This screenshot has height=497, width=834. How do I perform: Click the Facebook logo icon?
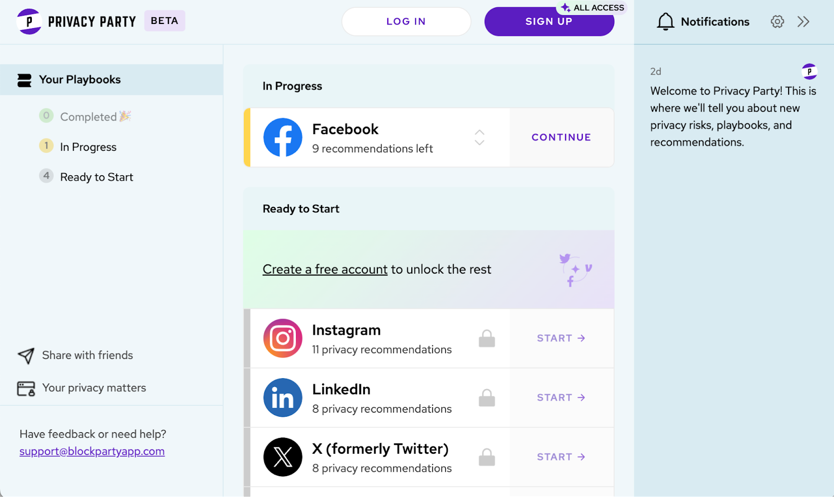283,138
